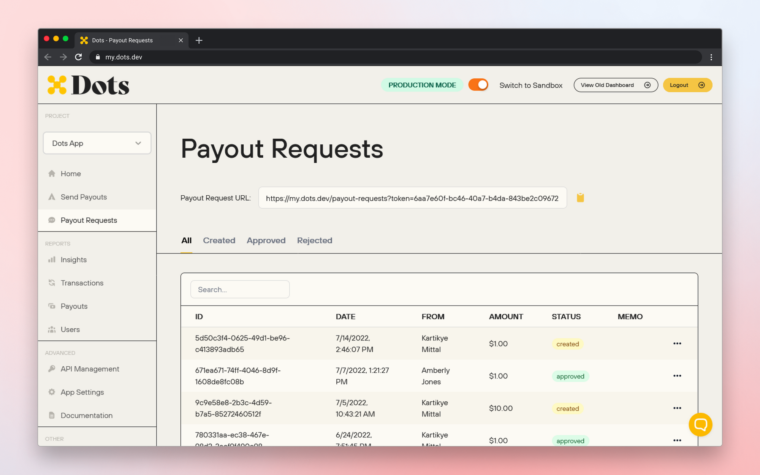The width and height of the screenshot is (760, 475).
Task: Click into the Search field
Action: coord(239,289)
